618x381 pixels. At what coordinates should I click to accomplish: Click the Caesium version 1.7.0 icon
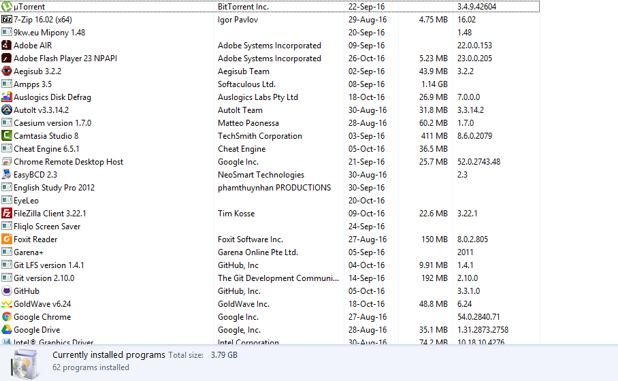tap(7, 123)
